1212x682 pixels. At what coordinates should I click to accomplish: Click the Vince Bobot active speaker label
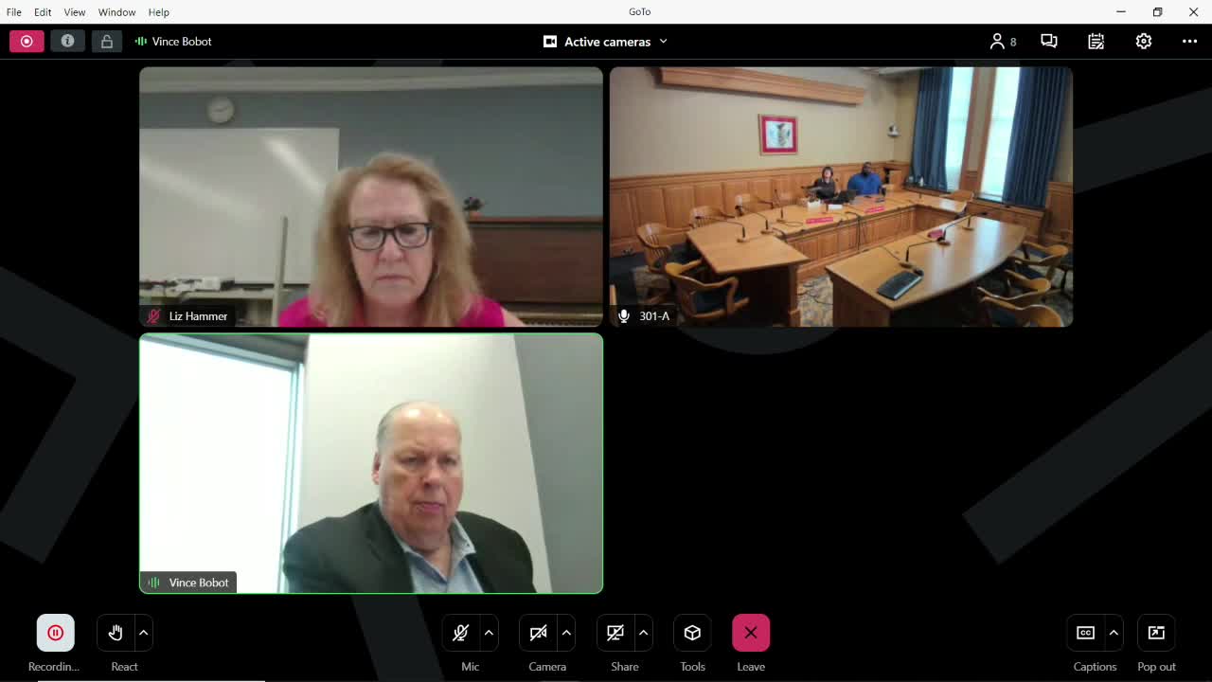(x=173, y=42)
